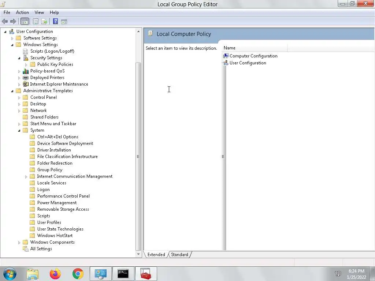
Task: Select the User Profiles folder
Action: point(49,222)
